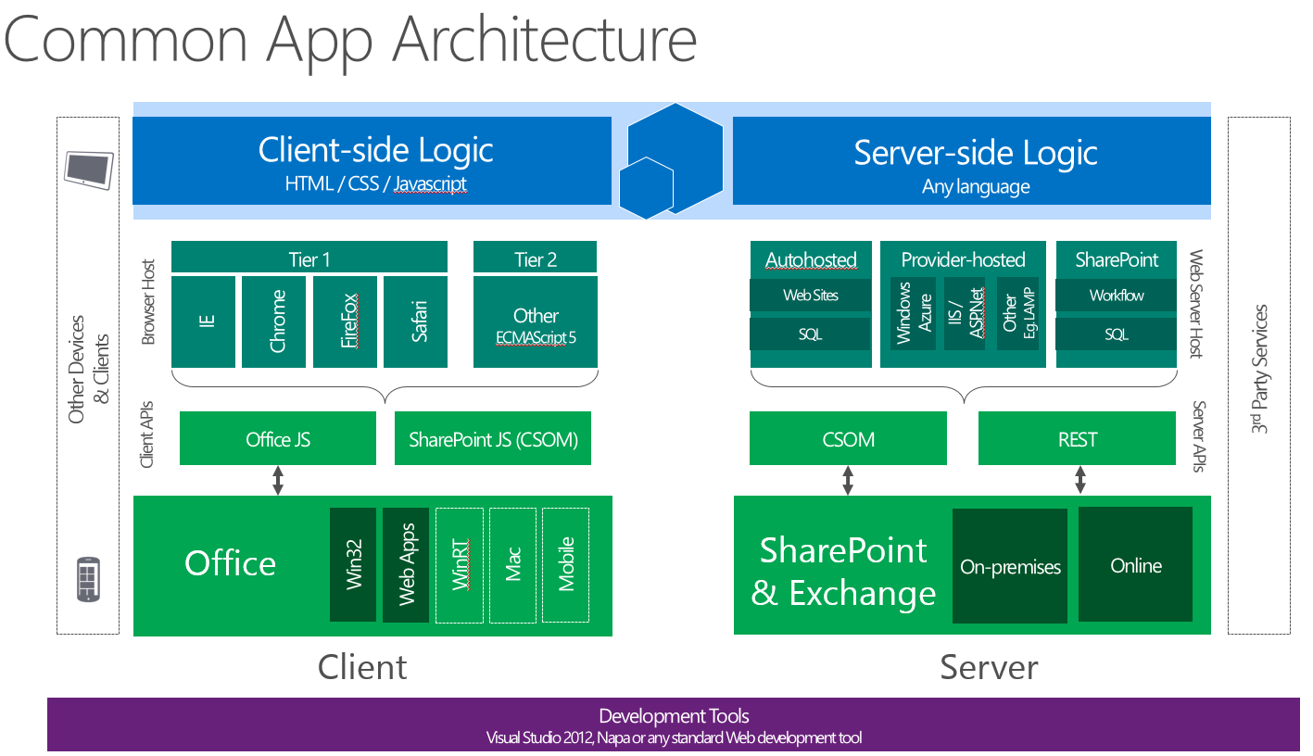The height and width of the screenshot is (756, 1313).
Task: Select the IIS / ASP.Net box
Action: point(966,314)
